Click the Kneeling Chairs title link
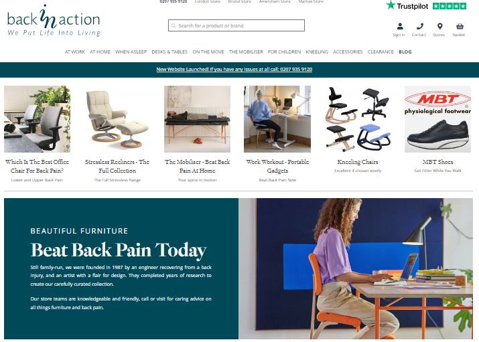 pyautogui.click(x=358, y=162)
